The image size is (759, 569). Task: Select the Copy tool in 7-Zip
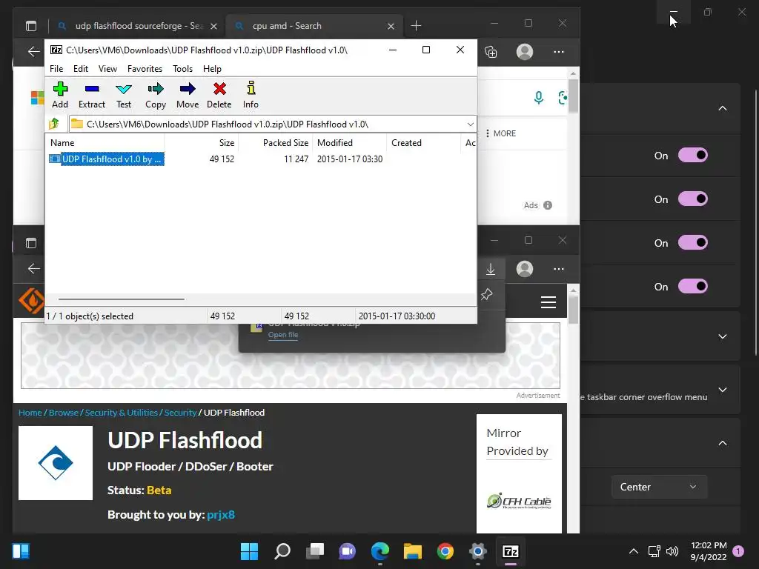click(156, 95)
